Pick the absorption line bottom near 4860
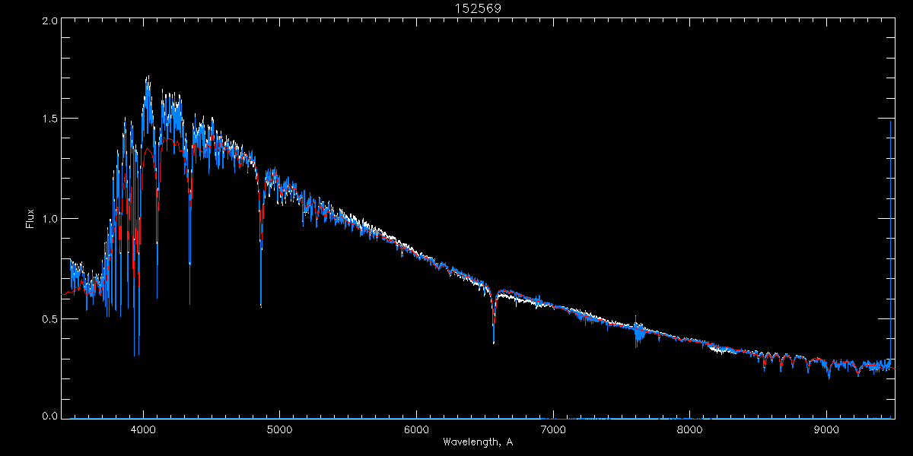 pos(261,302)
